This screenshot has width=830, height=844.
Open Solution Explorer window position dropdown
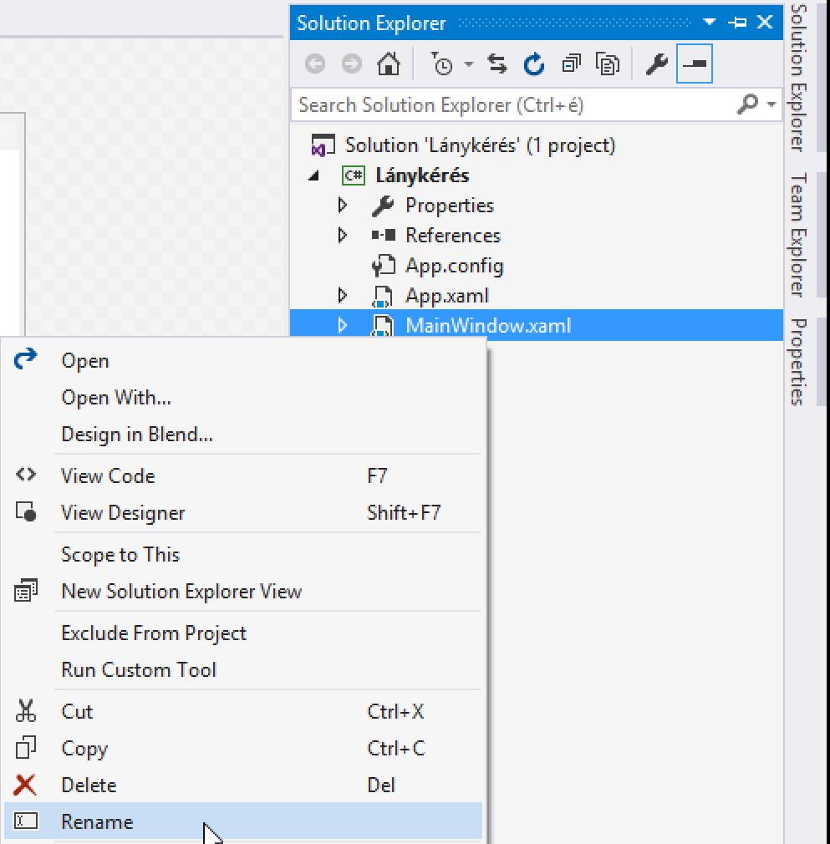tap(710, 22)
